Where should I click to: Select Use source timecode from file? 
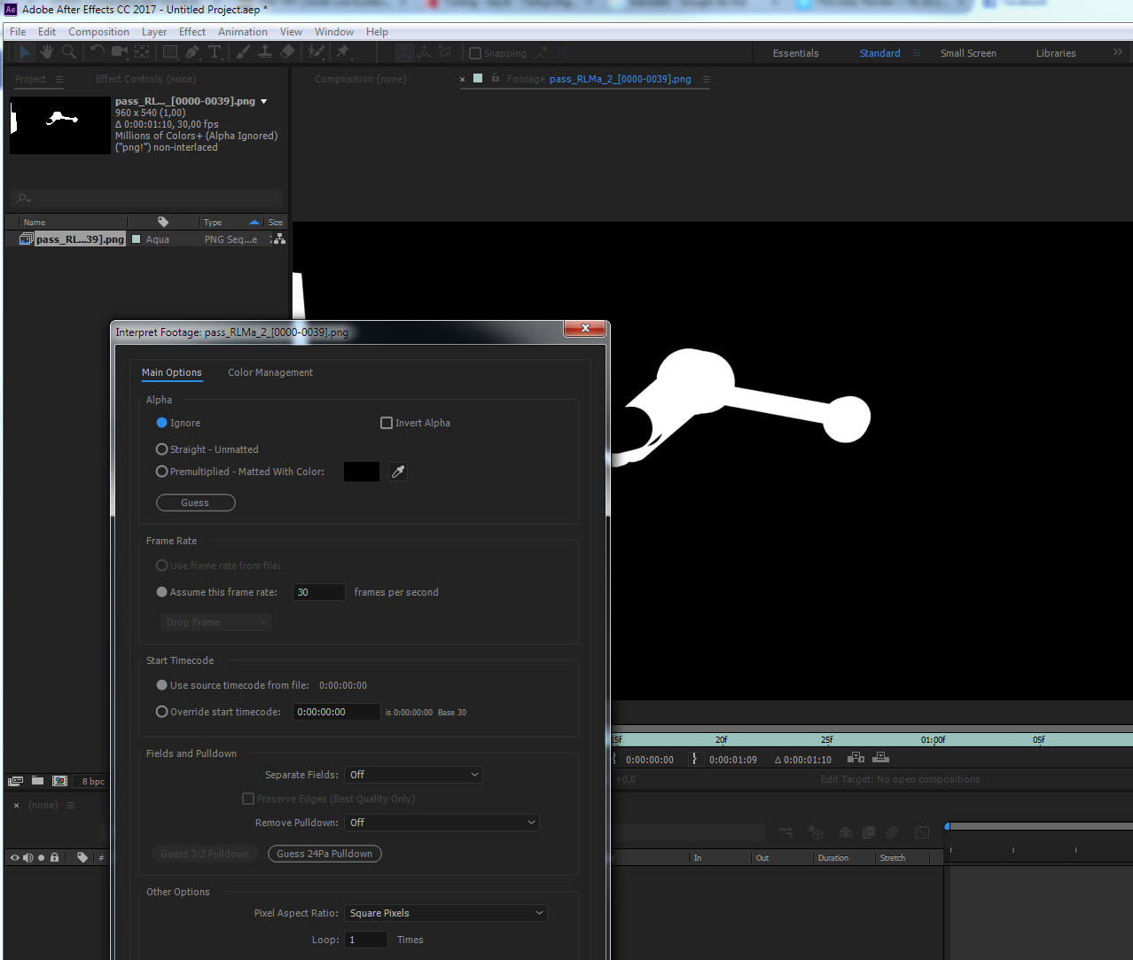161,685
